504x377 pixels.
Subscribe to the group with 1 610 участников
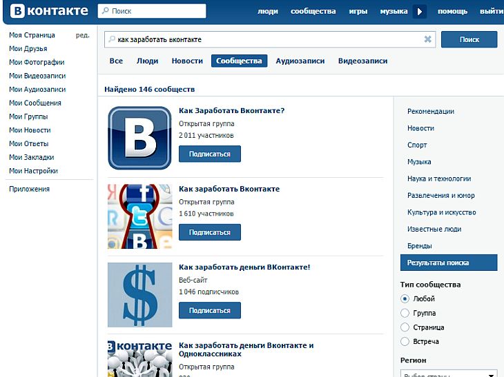(210, 232)
